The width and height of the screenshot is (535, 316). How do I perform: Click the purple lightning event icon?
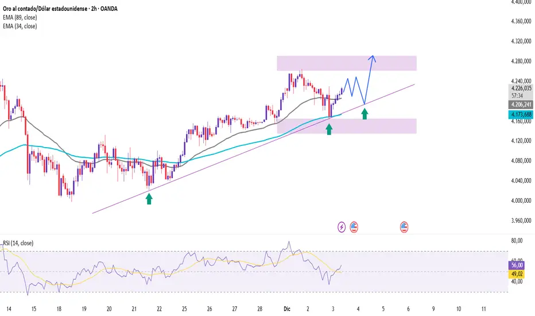(x=342, y=227)
